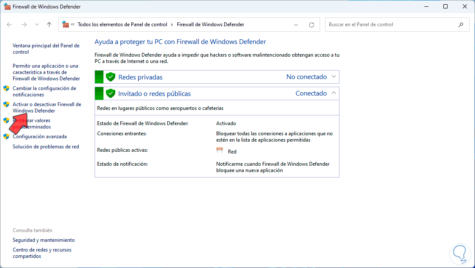Click the search magnifier icon

461,25
